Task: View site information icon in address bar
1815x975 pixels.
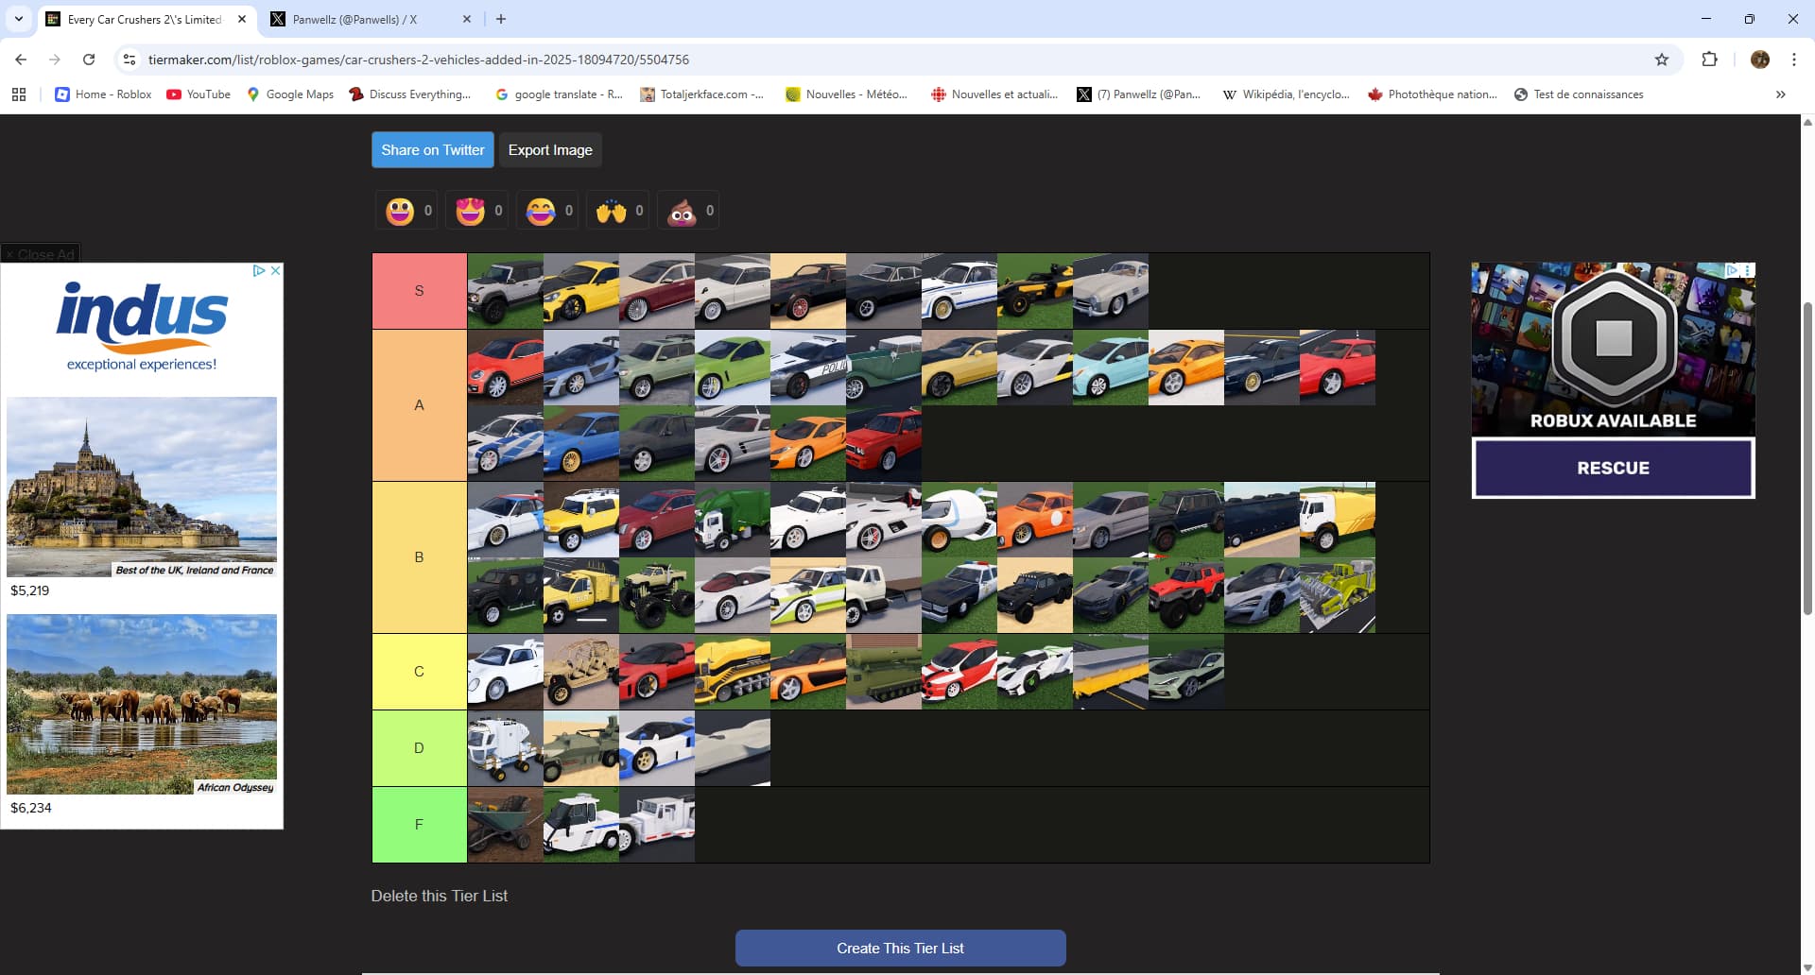Action: click(130, 60)
